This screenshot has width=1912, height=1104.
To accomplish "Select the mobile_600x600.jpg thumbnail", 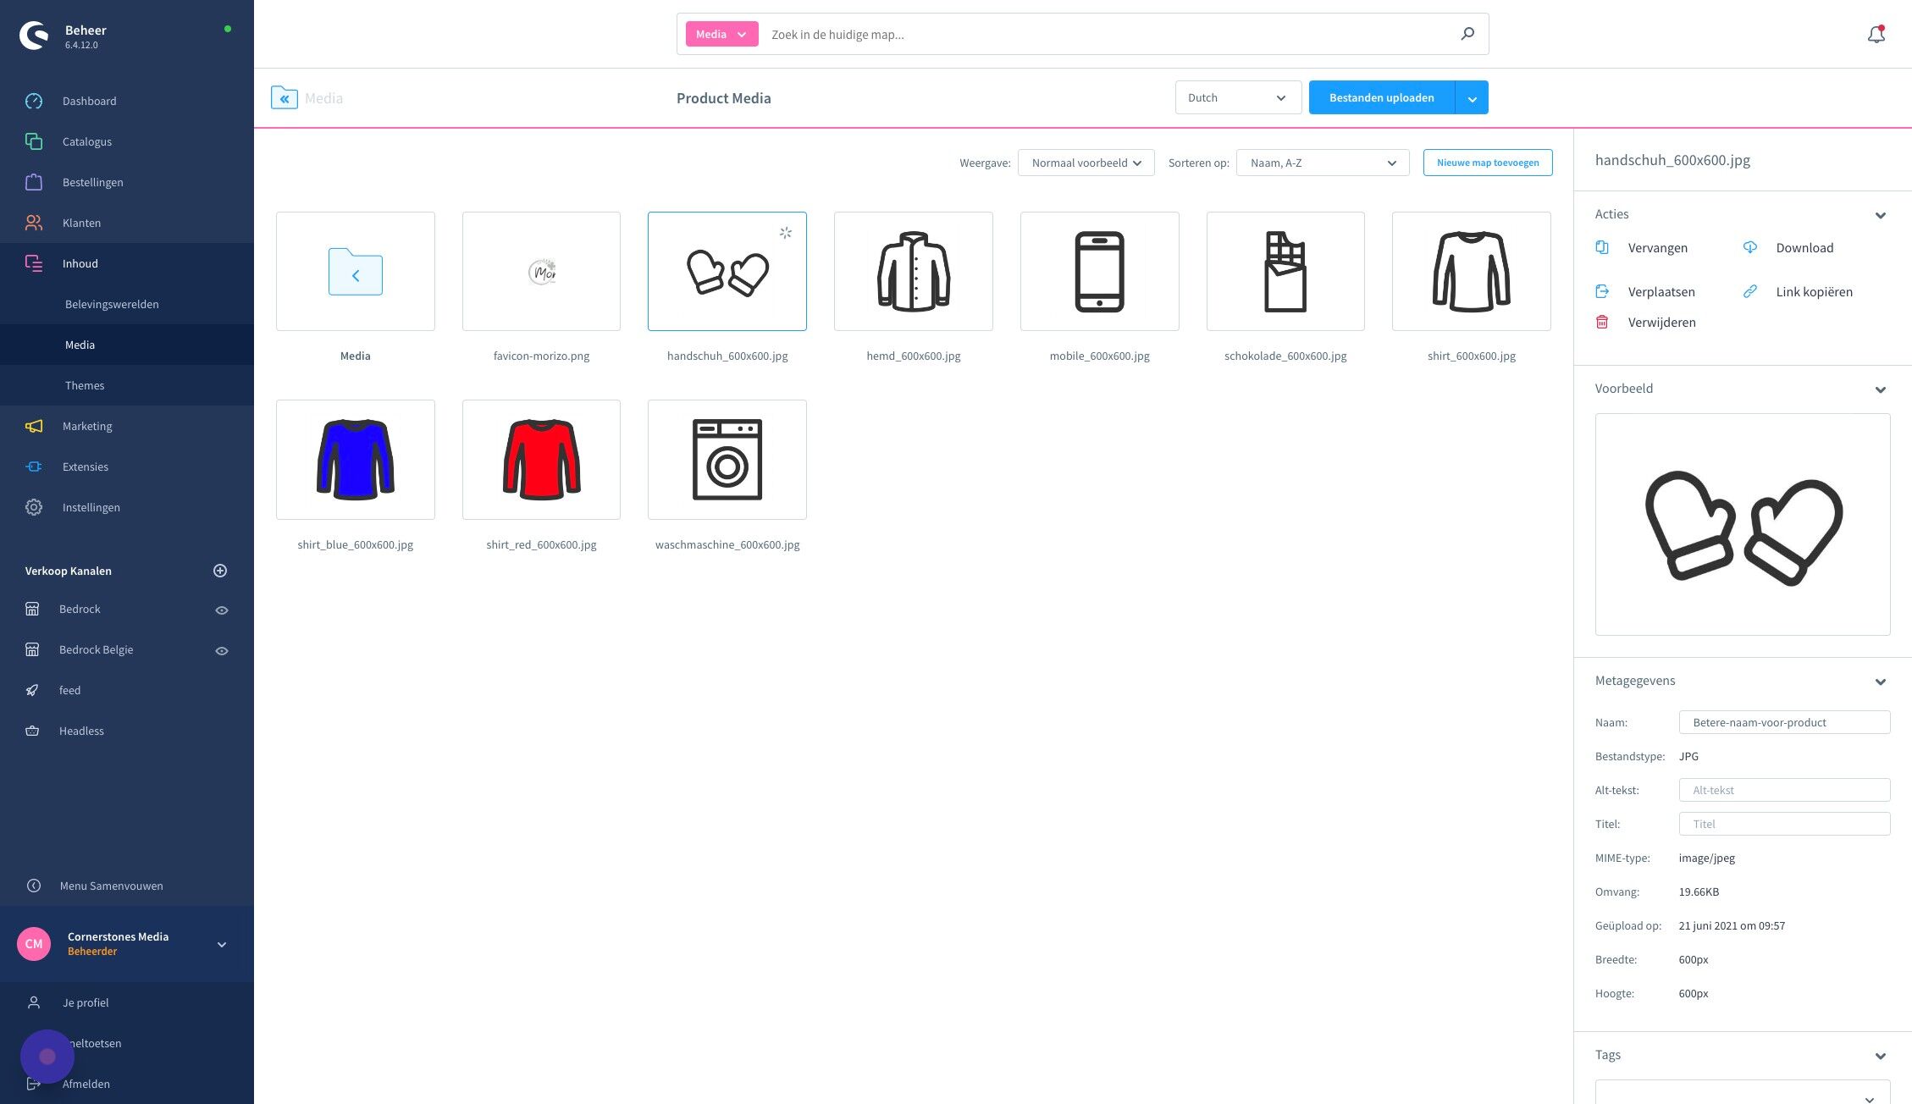I will [1099, 271].
